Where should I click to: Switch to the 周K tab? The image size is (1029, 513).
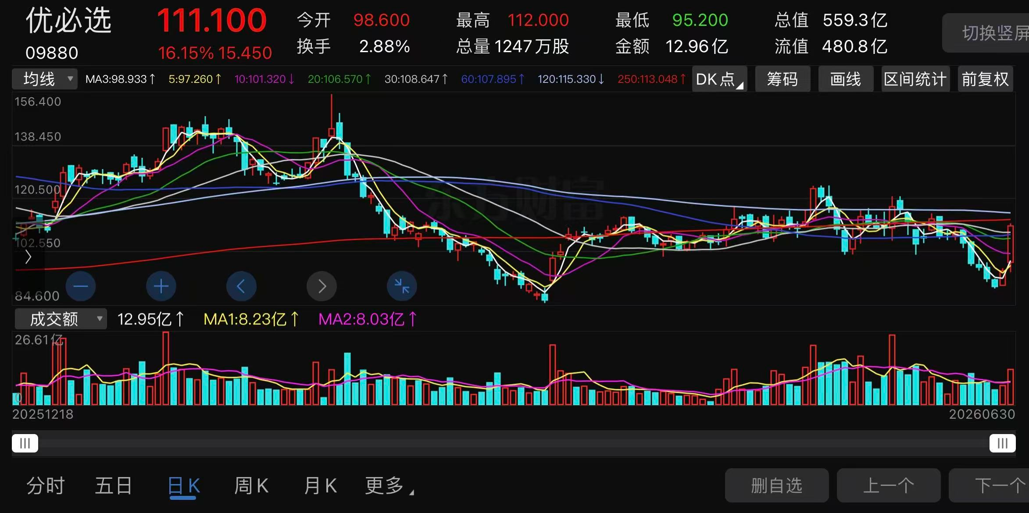pyautogui.click(x=251, y=486)
